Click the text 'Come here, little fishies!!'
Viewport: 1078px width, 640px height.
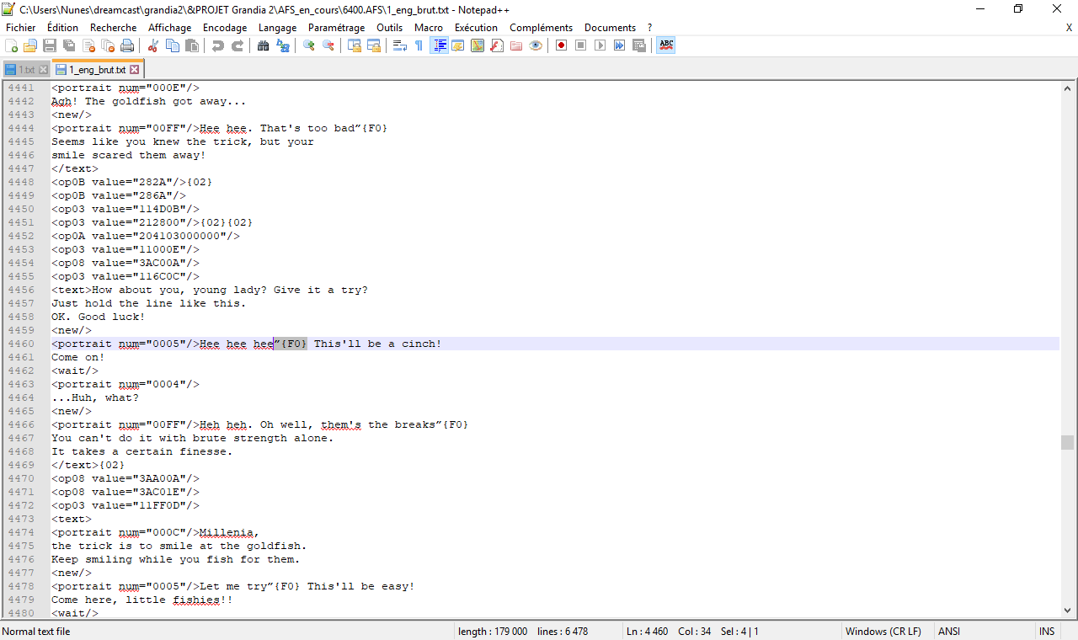click(x=142, y=600)
